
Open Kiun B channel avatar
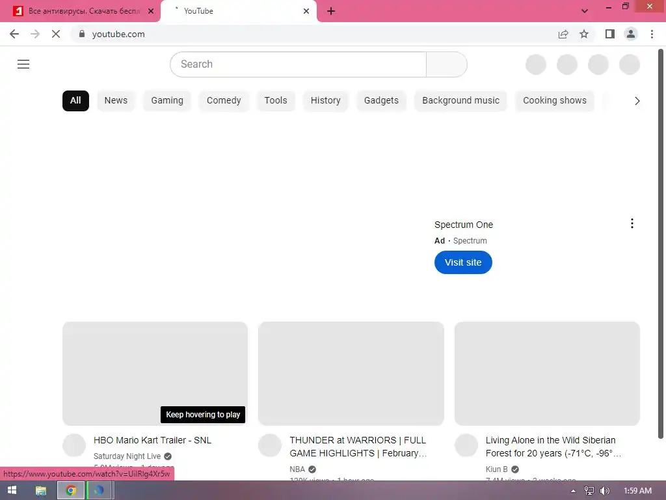coord(466,445)
